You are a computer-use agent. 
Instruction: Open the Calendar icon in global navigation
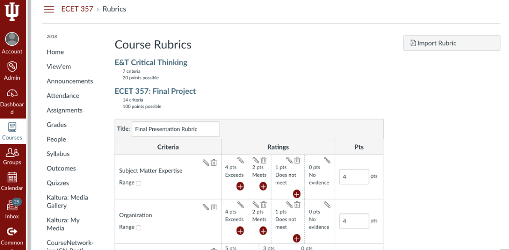click(x=12, y=177)
